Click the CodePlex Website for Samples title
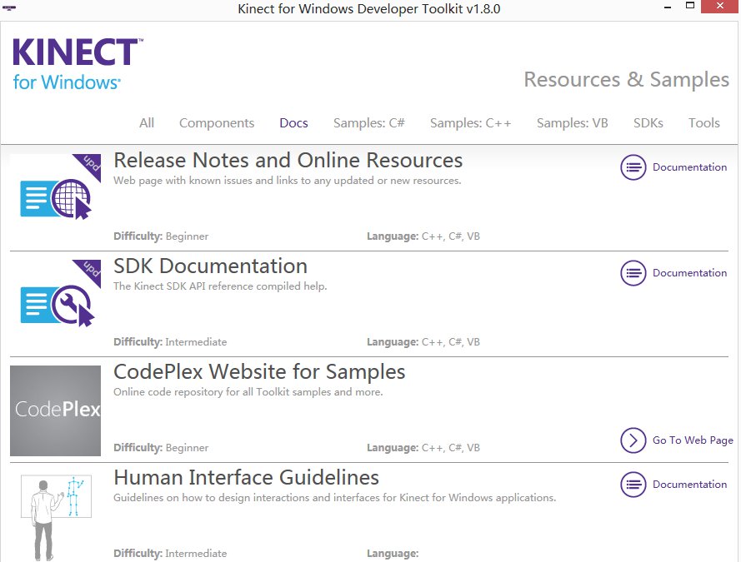 [x=259, y=372]
